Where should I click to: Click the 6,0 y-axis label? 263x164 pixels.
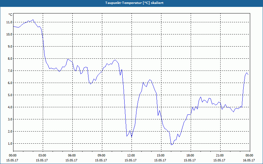pyautogui.click(x=10, y=83)
